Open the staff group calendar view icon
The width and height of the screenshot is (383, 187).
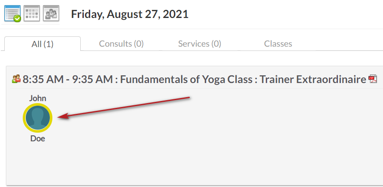(x=51, y=13)
